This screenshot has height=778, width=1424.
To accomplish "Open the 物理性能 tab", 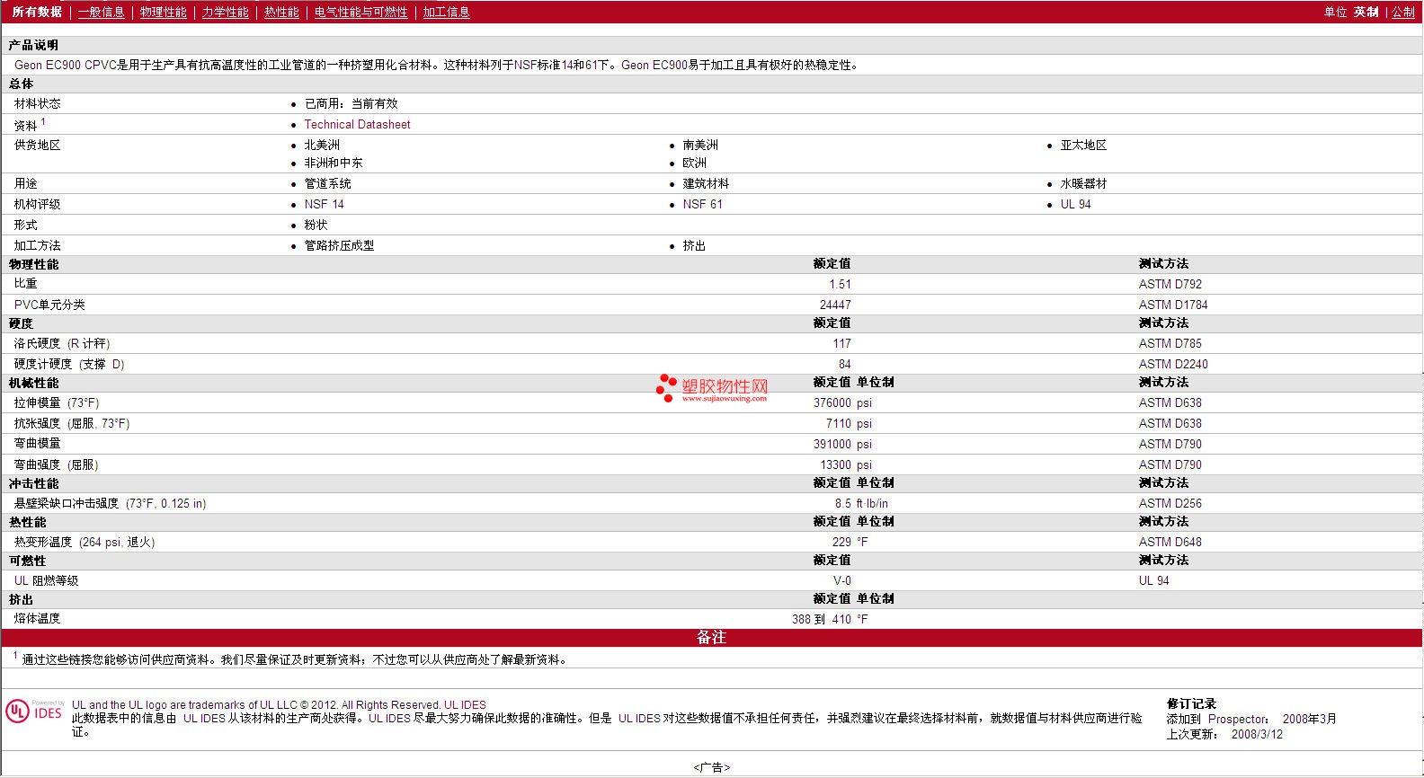I will point(163,13).
